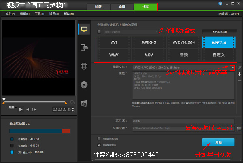The height and width of the screenshot is (163, 243).
Task: Choose the MPEG-2 format
Action: (x=149, y=42)
